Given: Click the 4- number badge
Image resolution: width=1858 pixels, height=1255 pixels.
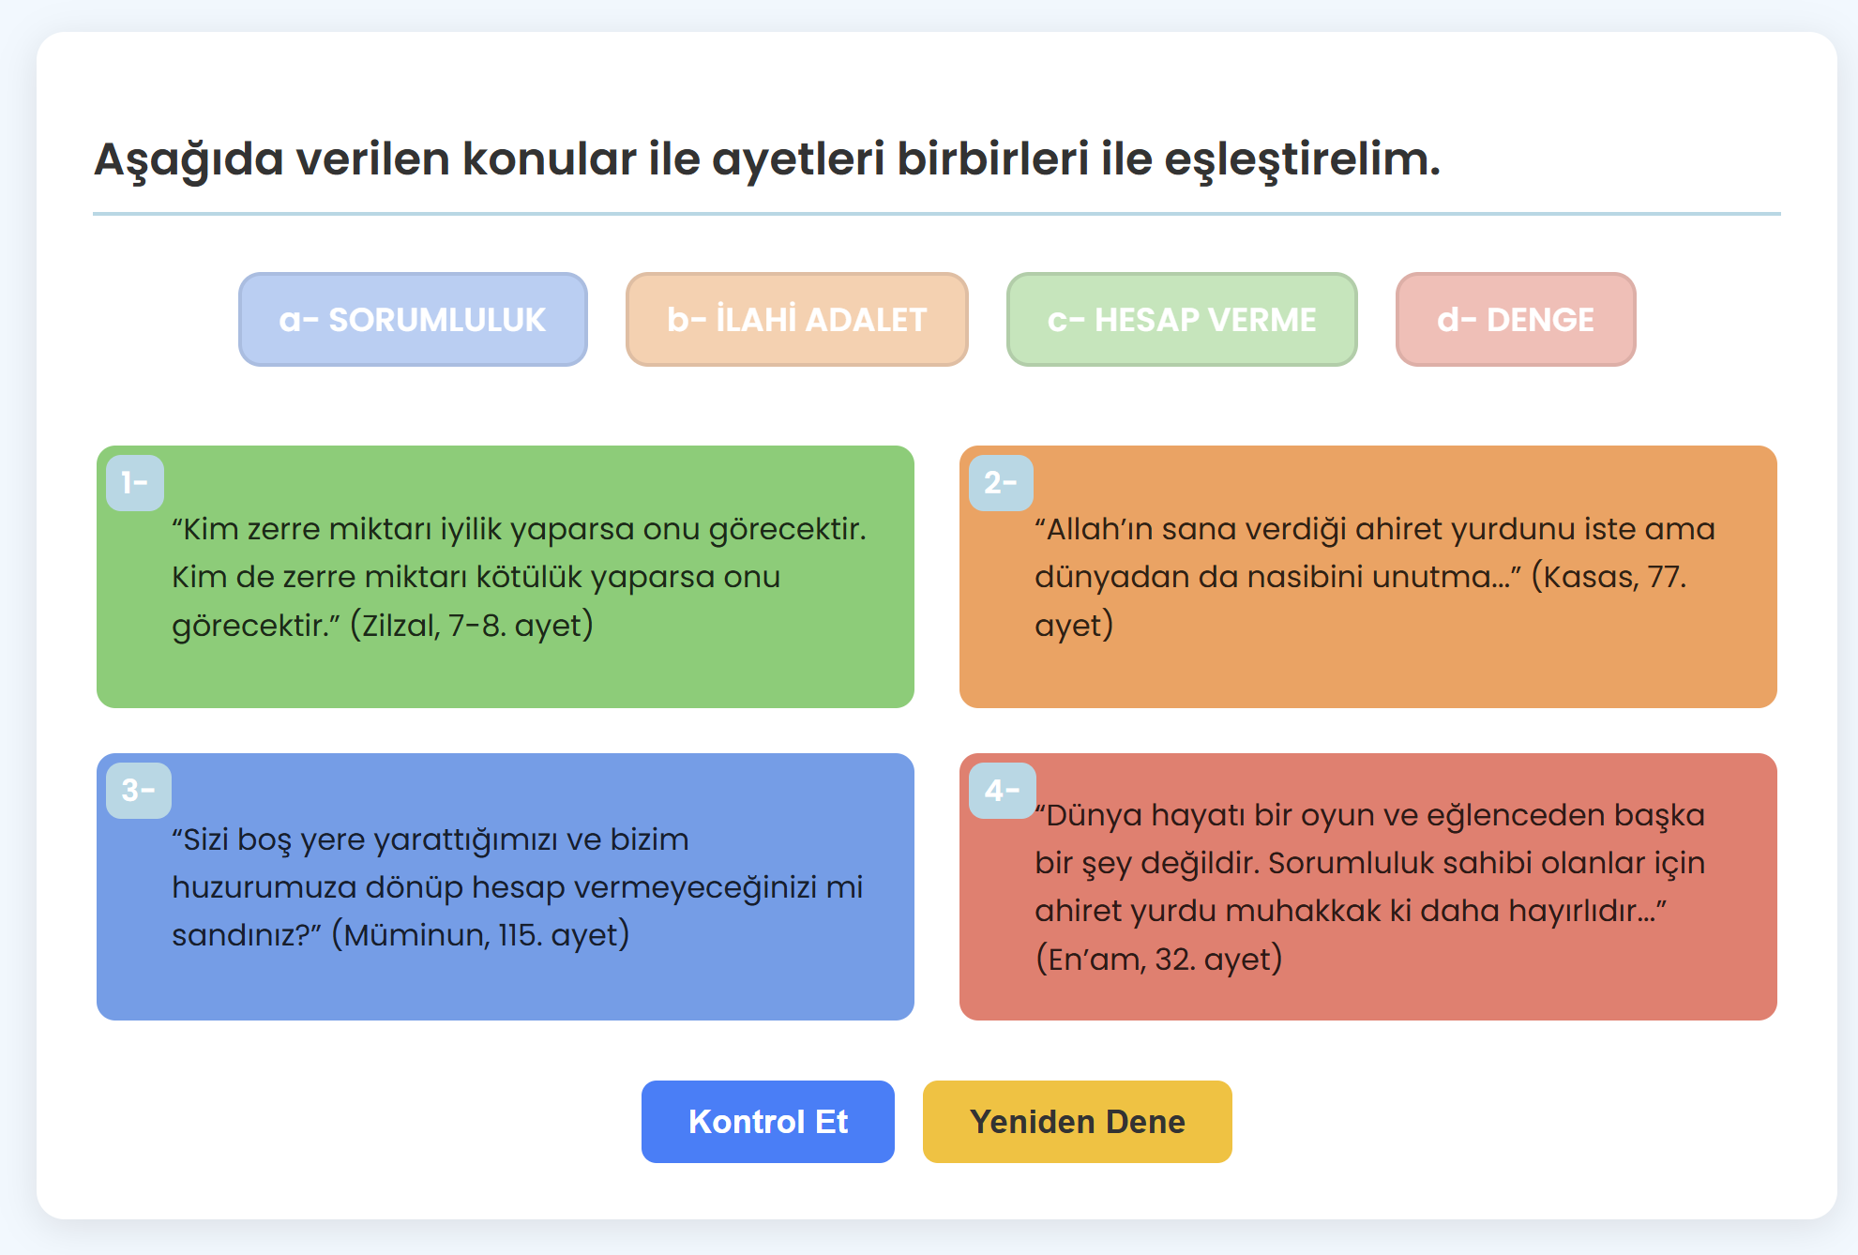Looking at the screenshot, I should click(x=1003, y=791).
